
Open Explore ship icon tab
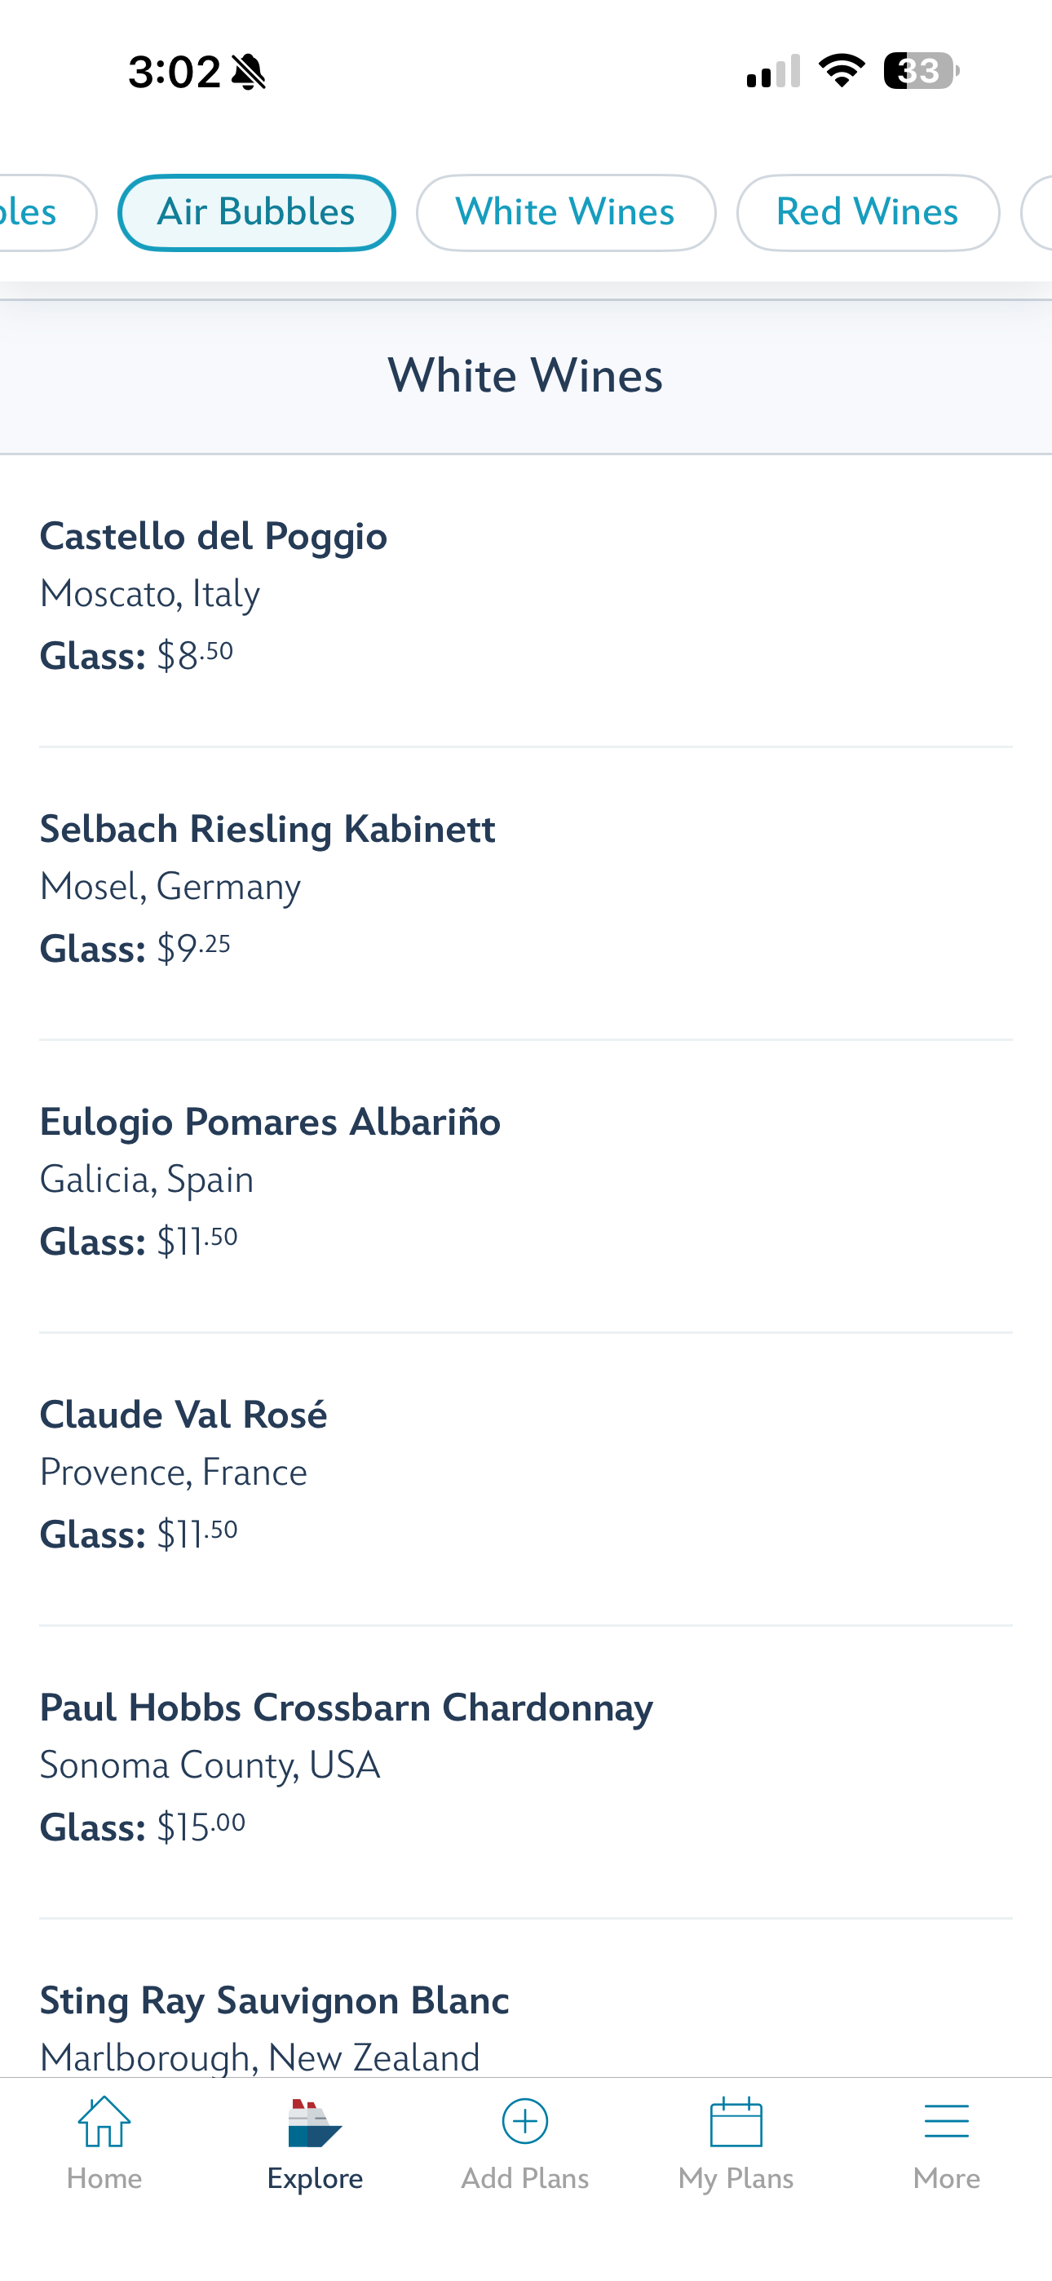[x=314, y=2124]
